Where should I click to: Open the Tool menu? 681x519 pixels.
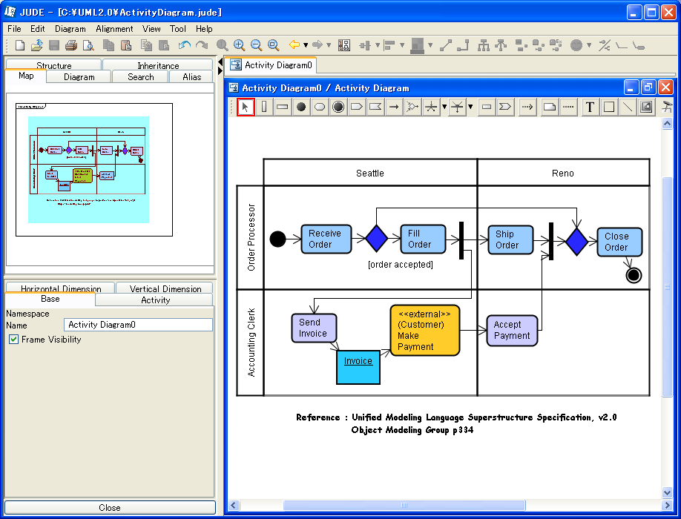[177, 29]
